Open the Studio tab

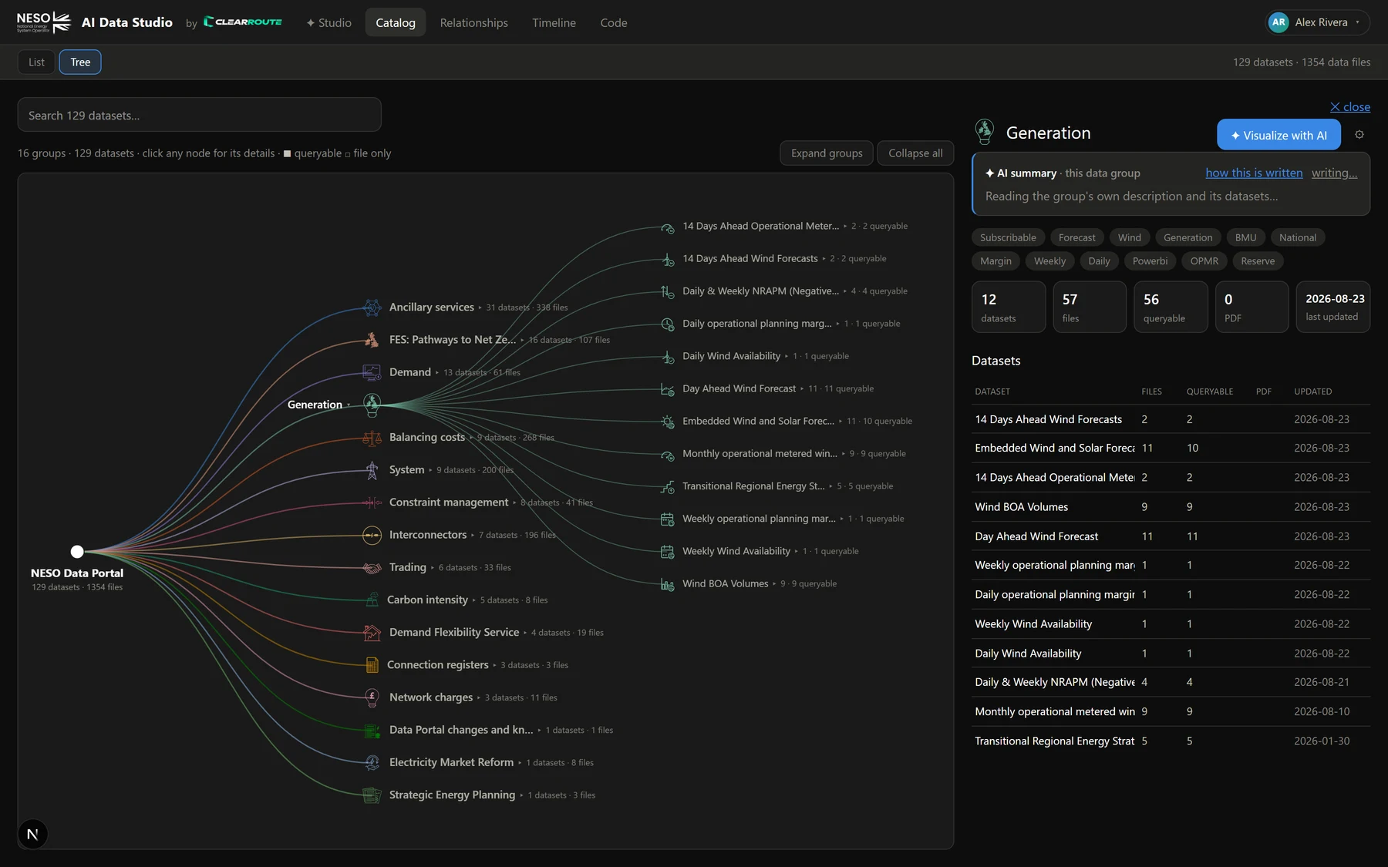(328, 23)
